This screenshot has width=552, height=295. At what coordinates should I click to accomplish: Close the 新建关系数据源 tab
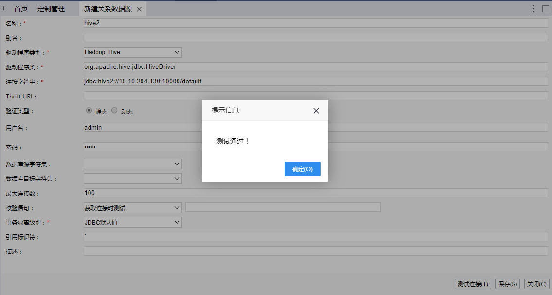[139, 9]
